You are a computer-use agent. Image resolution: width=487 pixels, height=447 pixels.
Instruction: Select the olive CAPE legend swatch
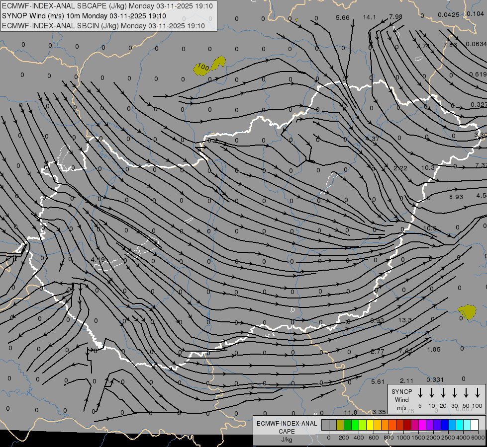click(x=340, y=425)
